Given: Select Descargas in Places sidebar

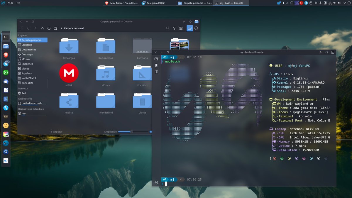Looking at the screenshot, I should (x=32, y=54).
